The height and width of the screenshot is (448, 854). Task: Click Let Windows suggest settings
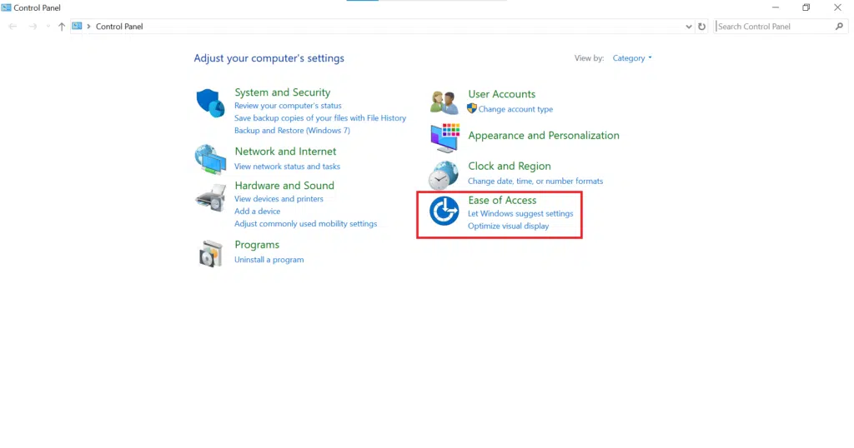pyautogui.click(x=520, y=214)
